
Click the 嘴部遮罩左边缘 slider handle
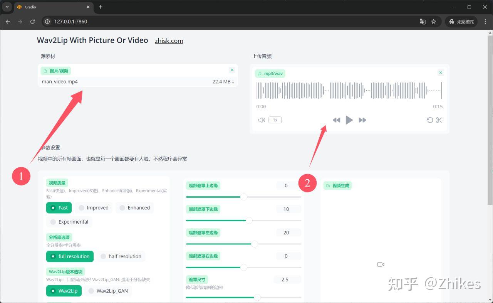(255, 244)
